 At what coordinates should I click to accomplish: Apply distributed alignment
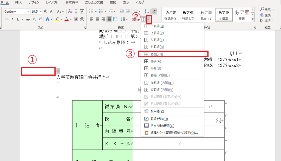point(115,19)
